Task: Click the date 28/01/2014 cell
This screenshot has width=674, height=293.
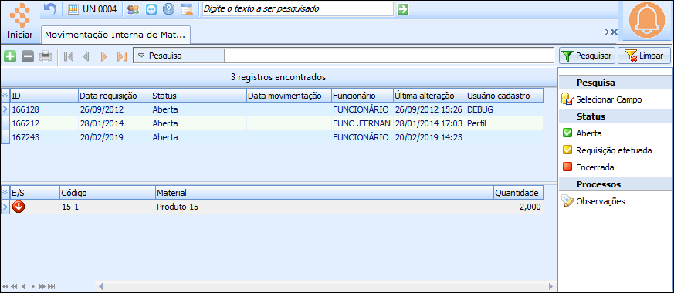Action: (x=114, y=123)
